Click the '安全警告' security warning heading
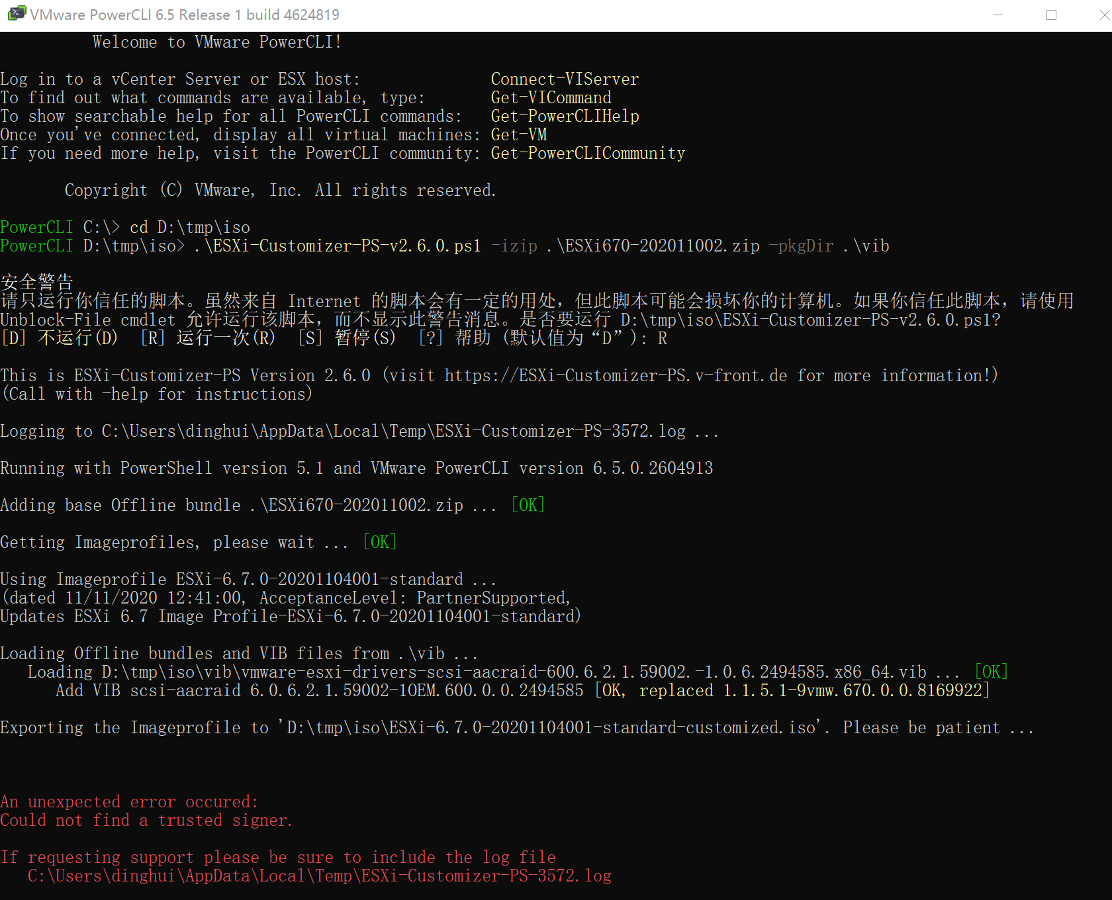The image size is (1112, 900). coord(37,283)
